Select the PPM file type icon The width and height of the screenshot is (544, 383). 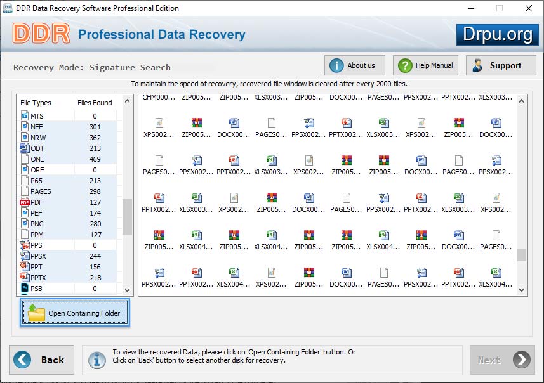coord(25,235)
